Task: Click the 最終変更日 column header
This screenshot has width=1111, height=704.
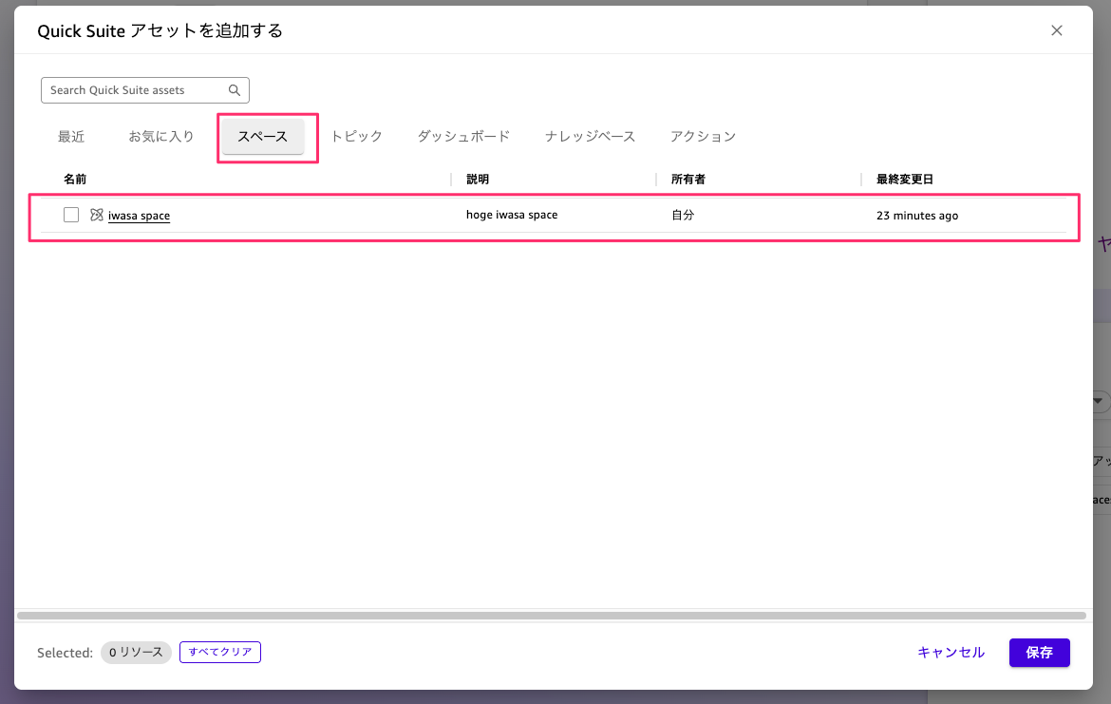Action: pos(906,179)
